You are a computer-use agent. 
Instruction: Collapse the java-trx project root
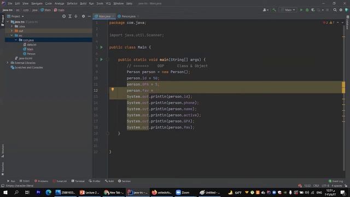pos(8,22)
